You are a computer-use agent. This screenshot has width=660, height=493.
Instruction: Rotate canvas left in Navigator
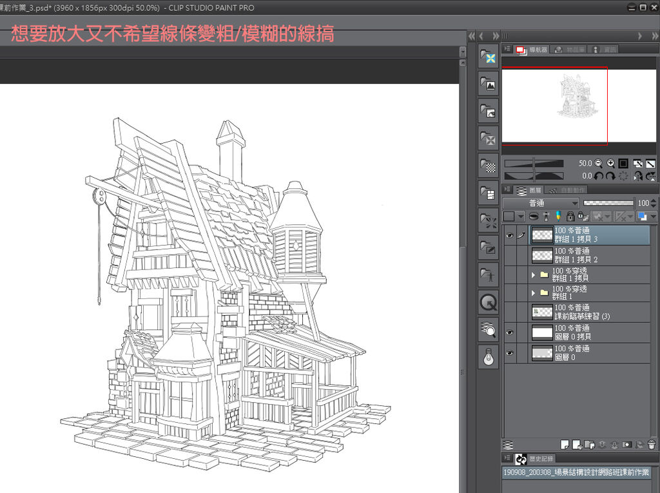(x=599, y=176)
